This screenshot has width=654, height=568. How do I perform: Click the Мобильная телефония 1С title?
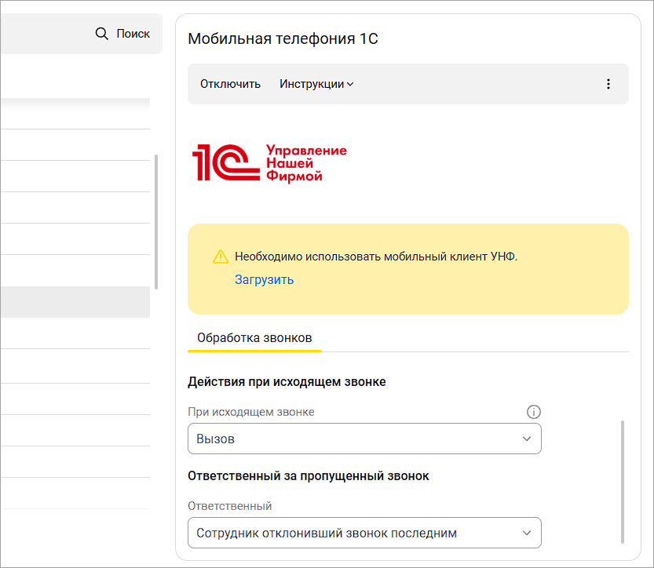tap(283, 38)
